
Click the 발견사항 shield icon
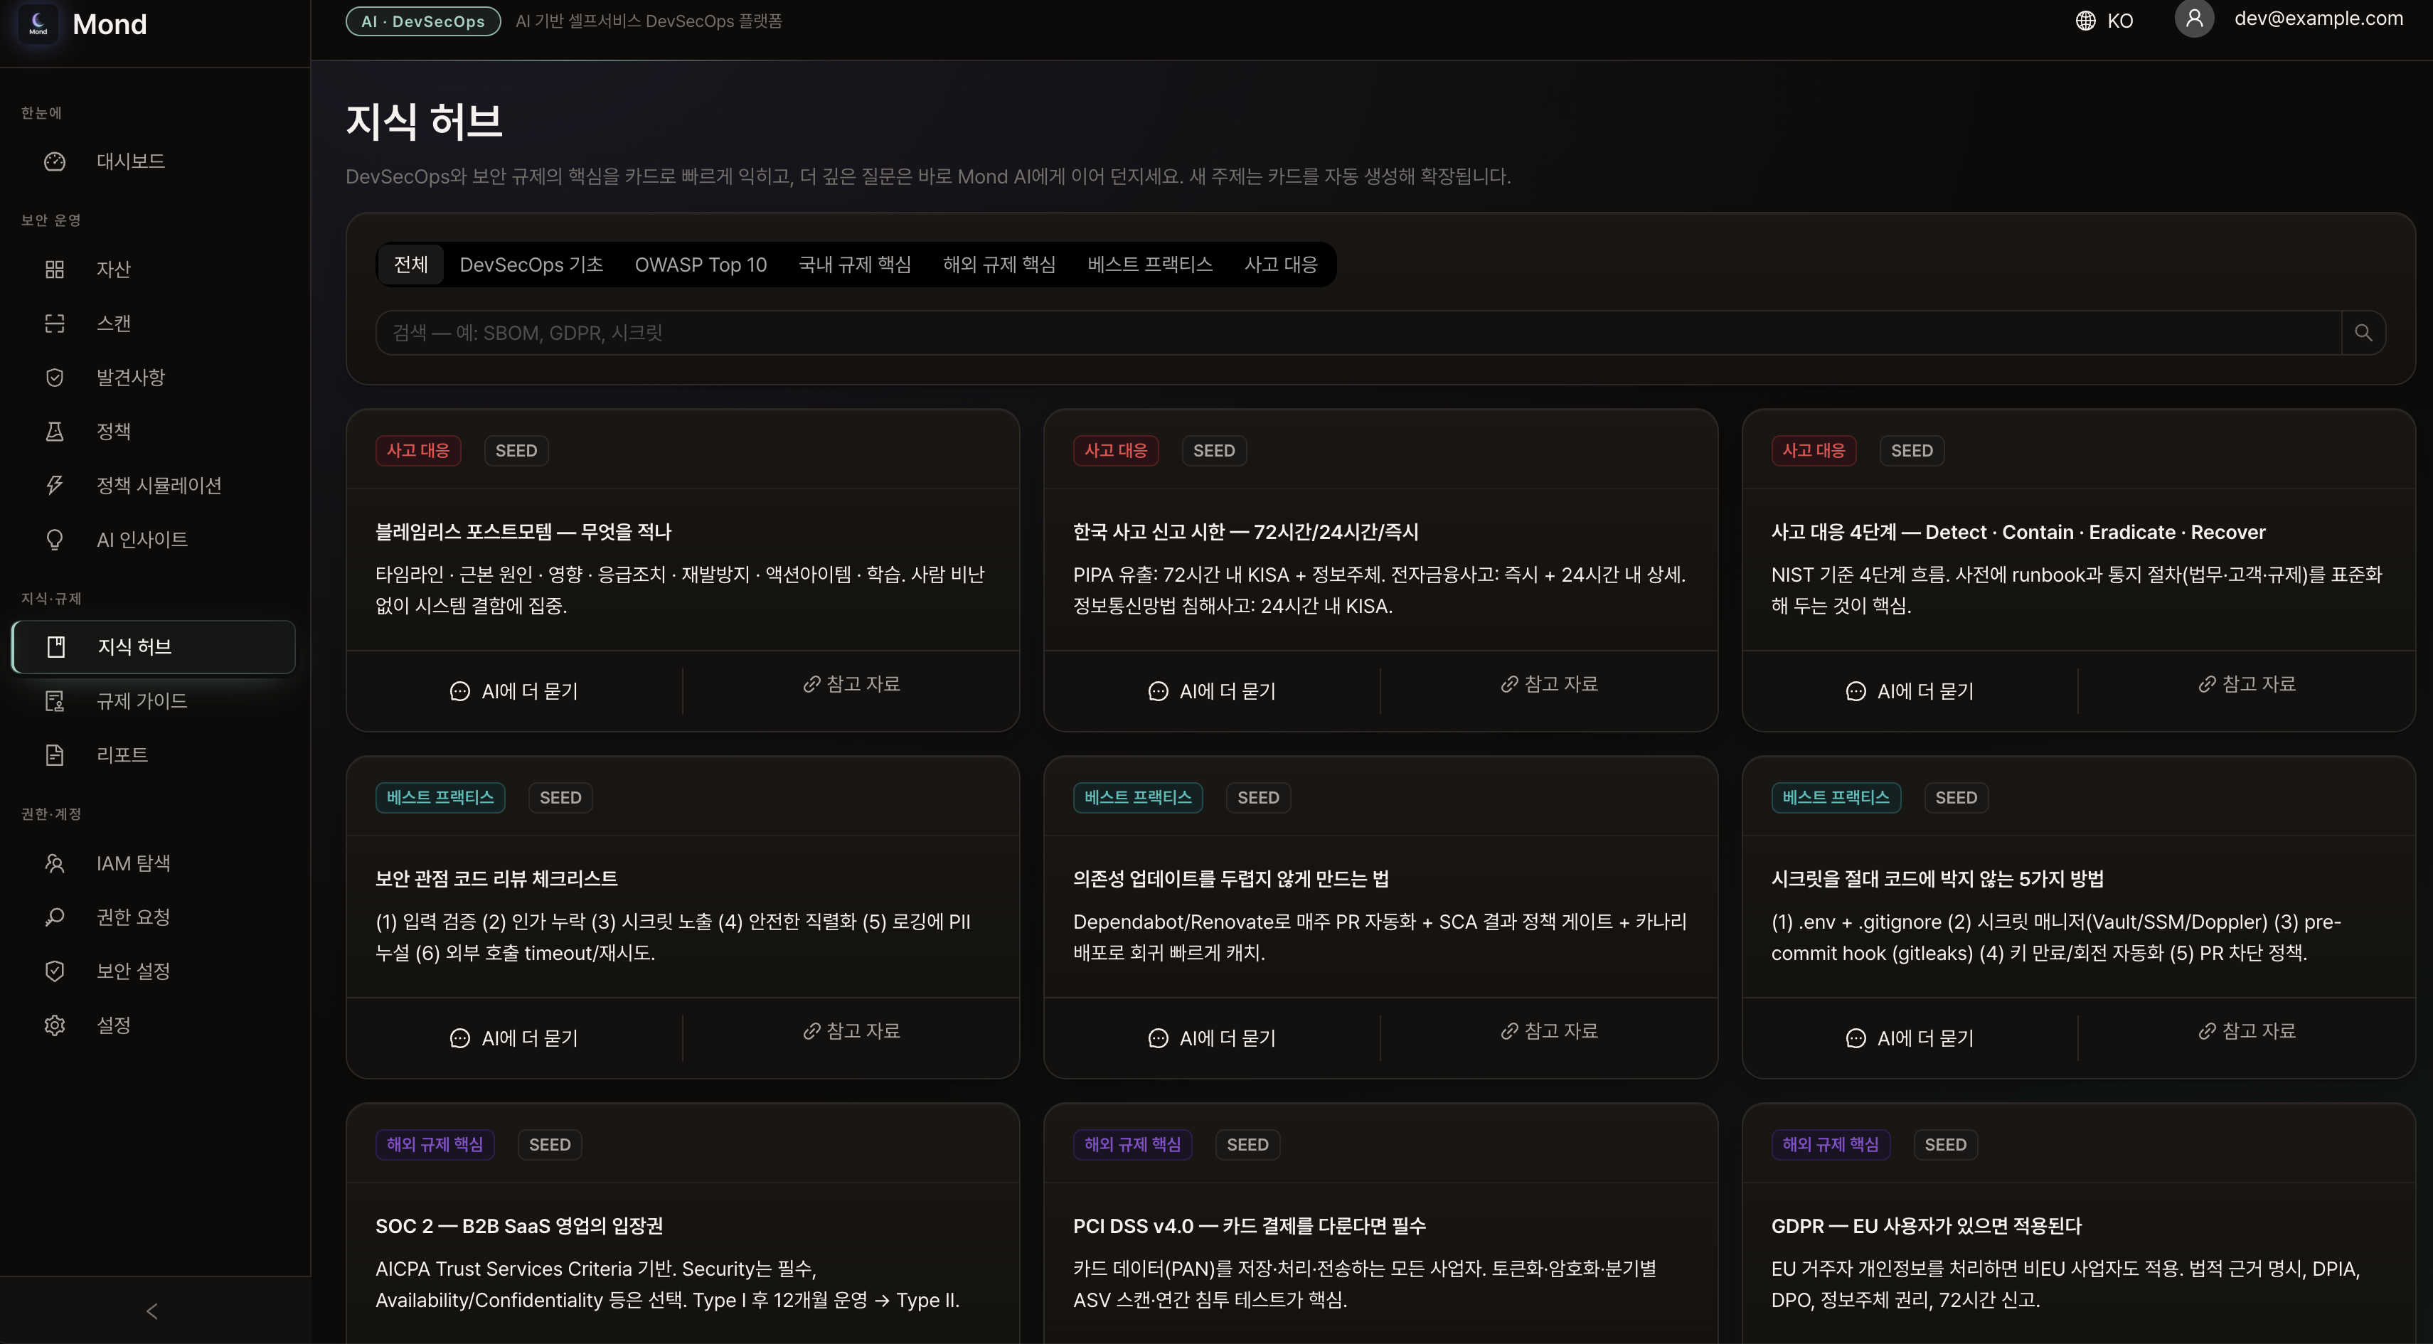[55, 377]
